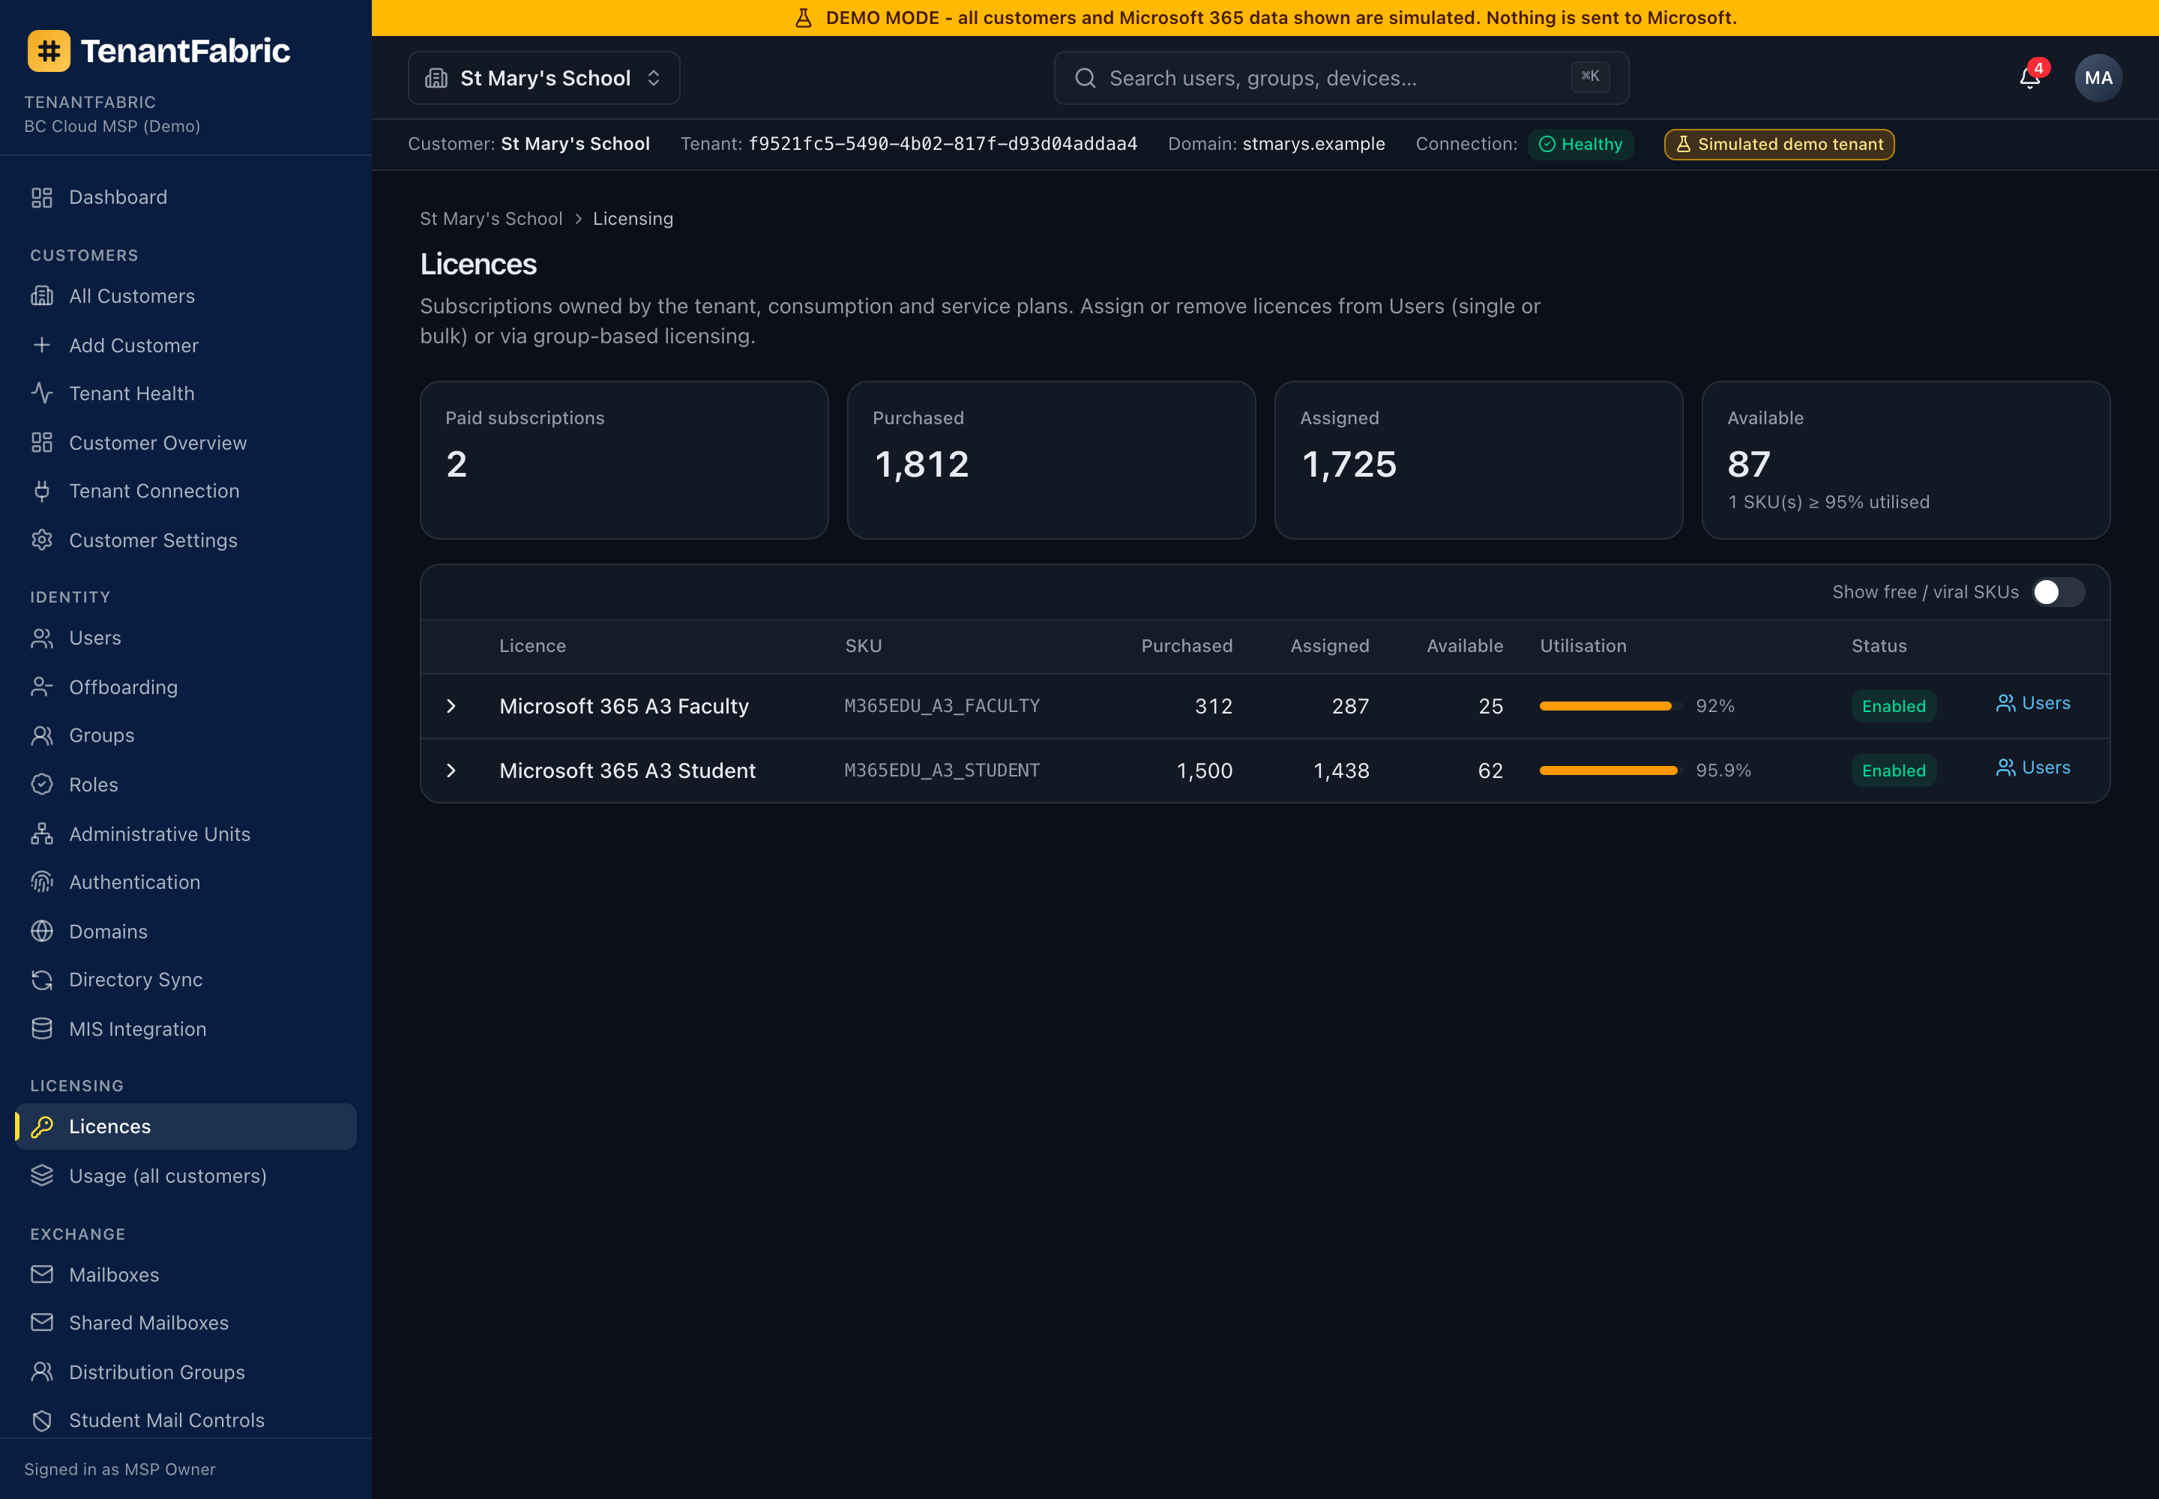Open Licences in the sidebar
This screenshot has height=1499, width=2159.
tap(186, 1126)
